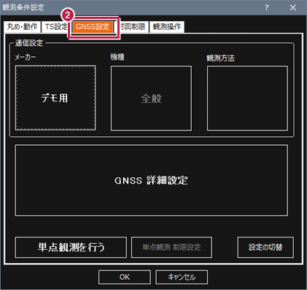Click the キャンセル button
The image size is (307, 290).
point(182,277)
